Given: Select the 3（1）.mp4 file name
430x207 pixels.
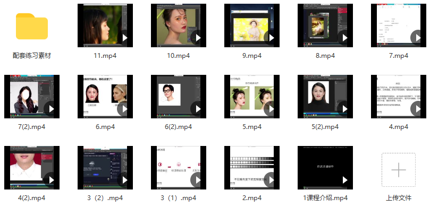Looking at the screenshot, I should 179,197.
